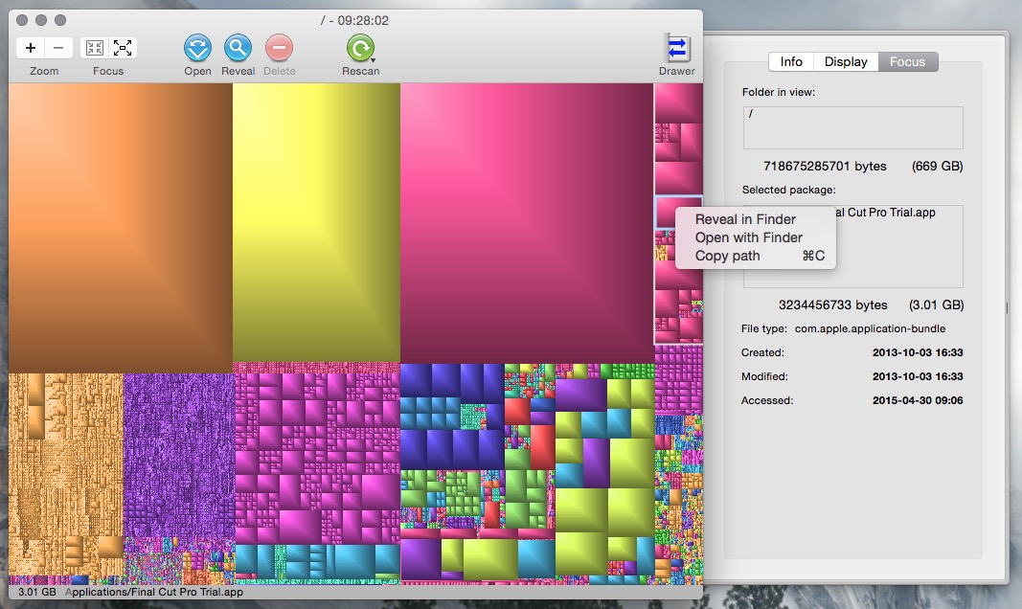Expand the Rescan dropdown arrow
The image size is (1022, 609).
[x=374, y=59]
